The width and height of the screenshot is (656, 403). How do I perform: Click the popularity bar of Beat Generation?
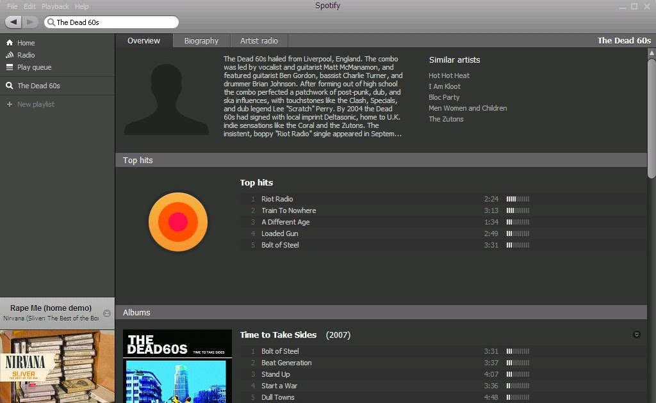coord(518,363)
